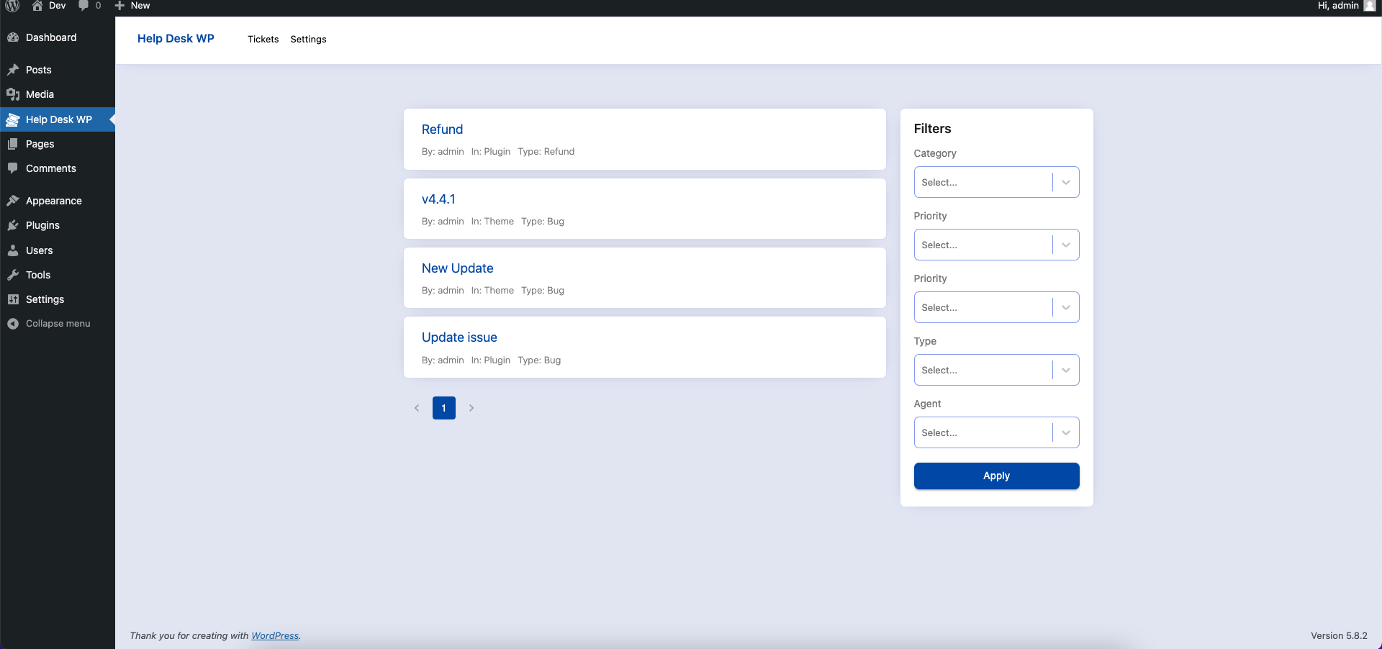Click the Dashboard gauge icon
The width and height of the screenshot is (1382, 649).
(x=13, y=37)
